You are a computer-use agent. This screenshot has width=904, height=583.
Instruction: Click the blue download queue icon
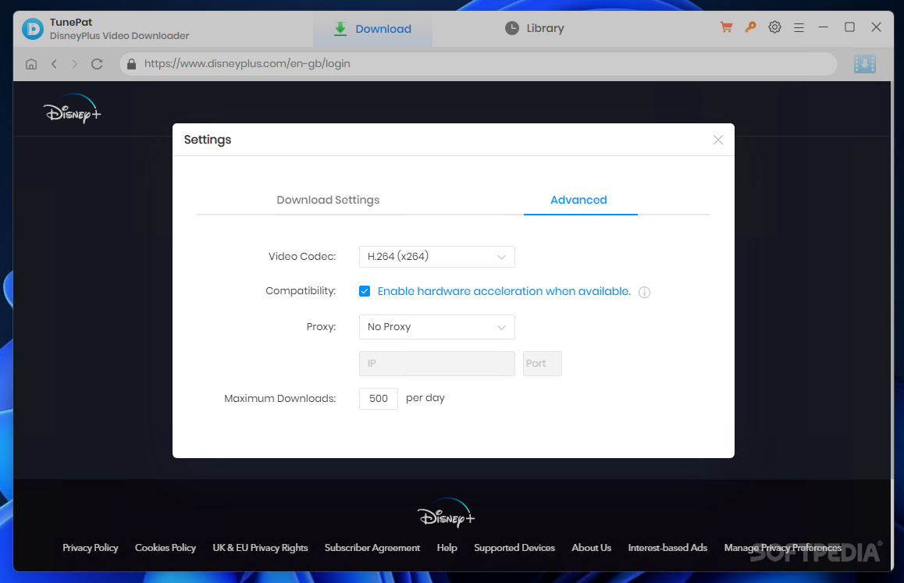pos(864,64)
